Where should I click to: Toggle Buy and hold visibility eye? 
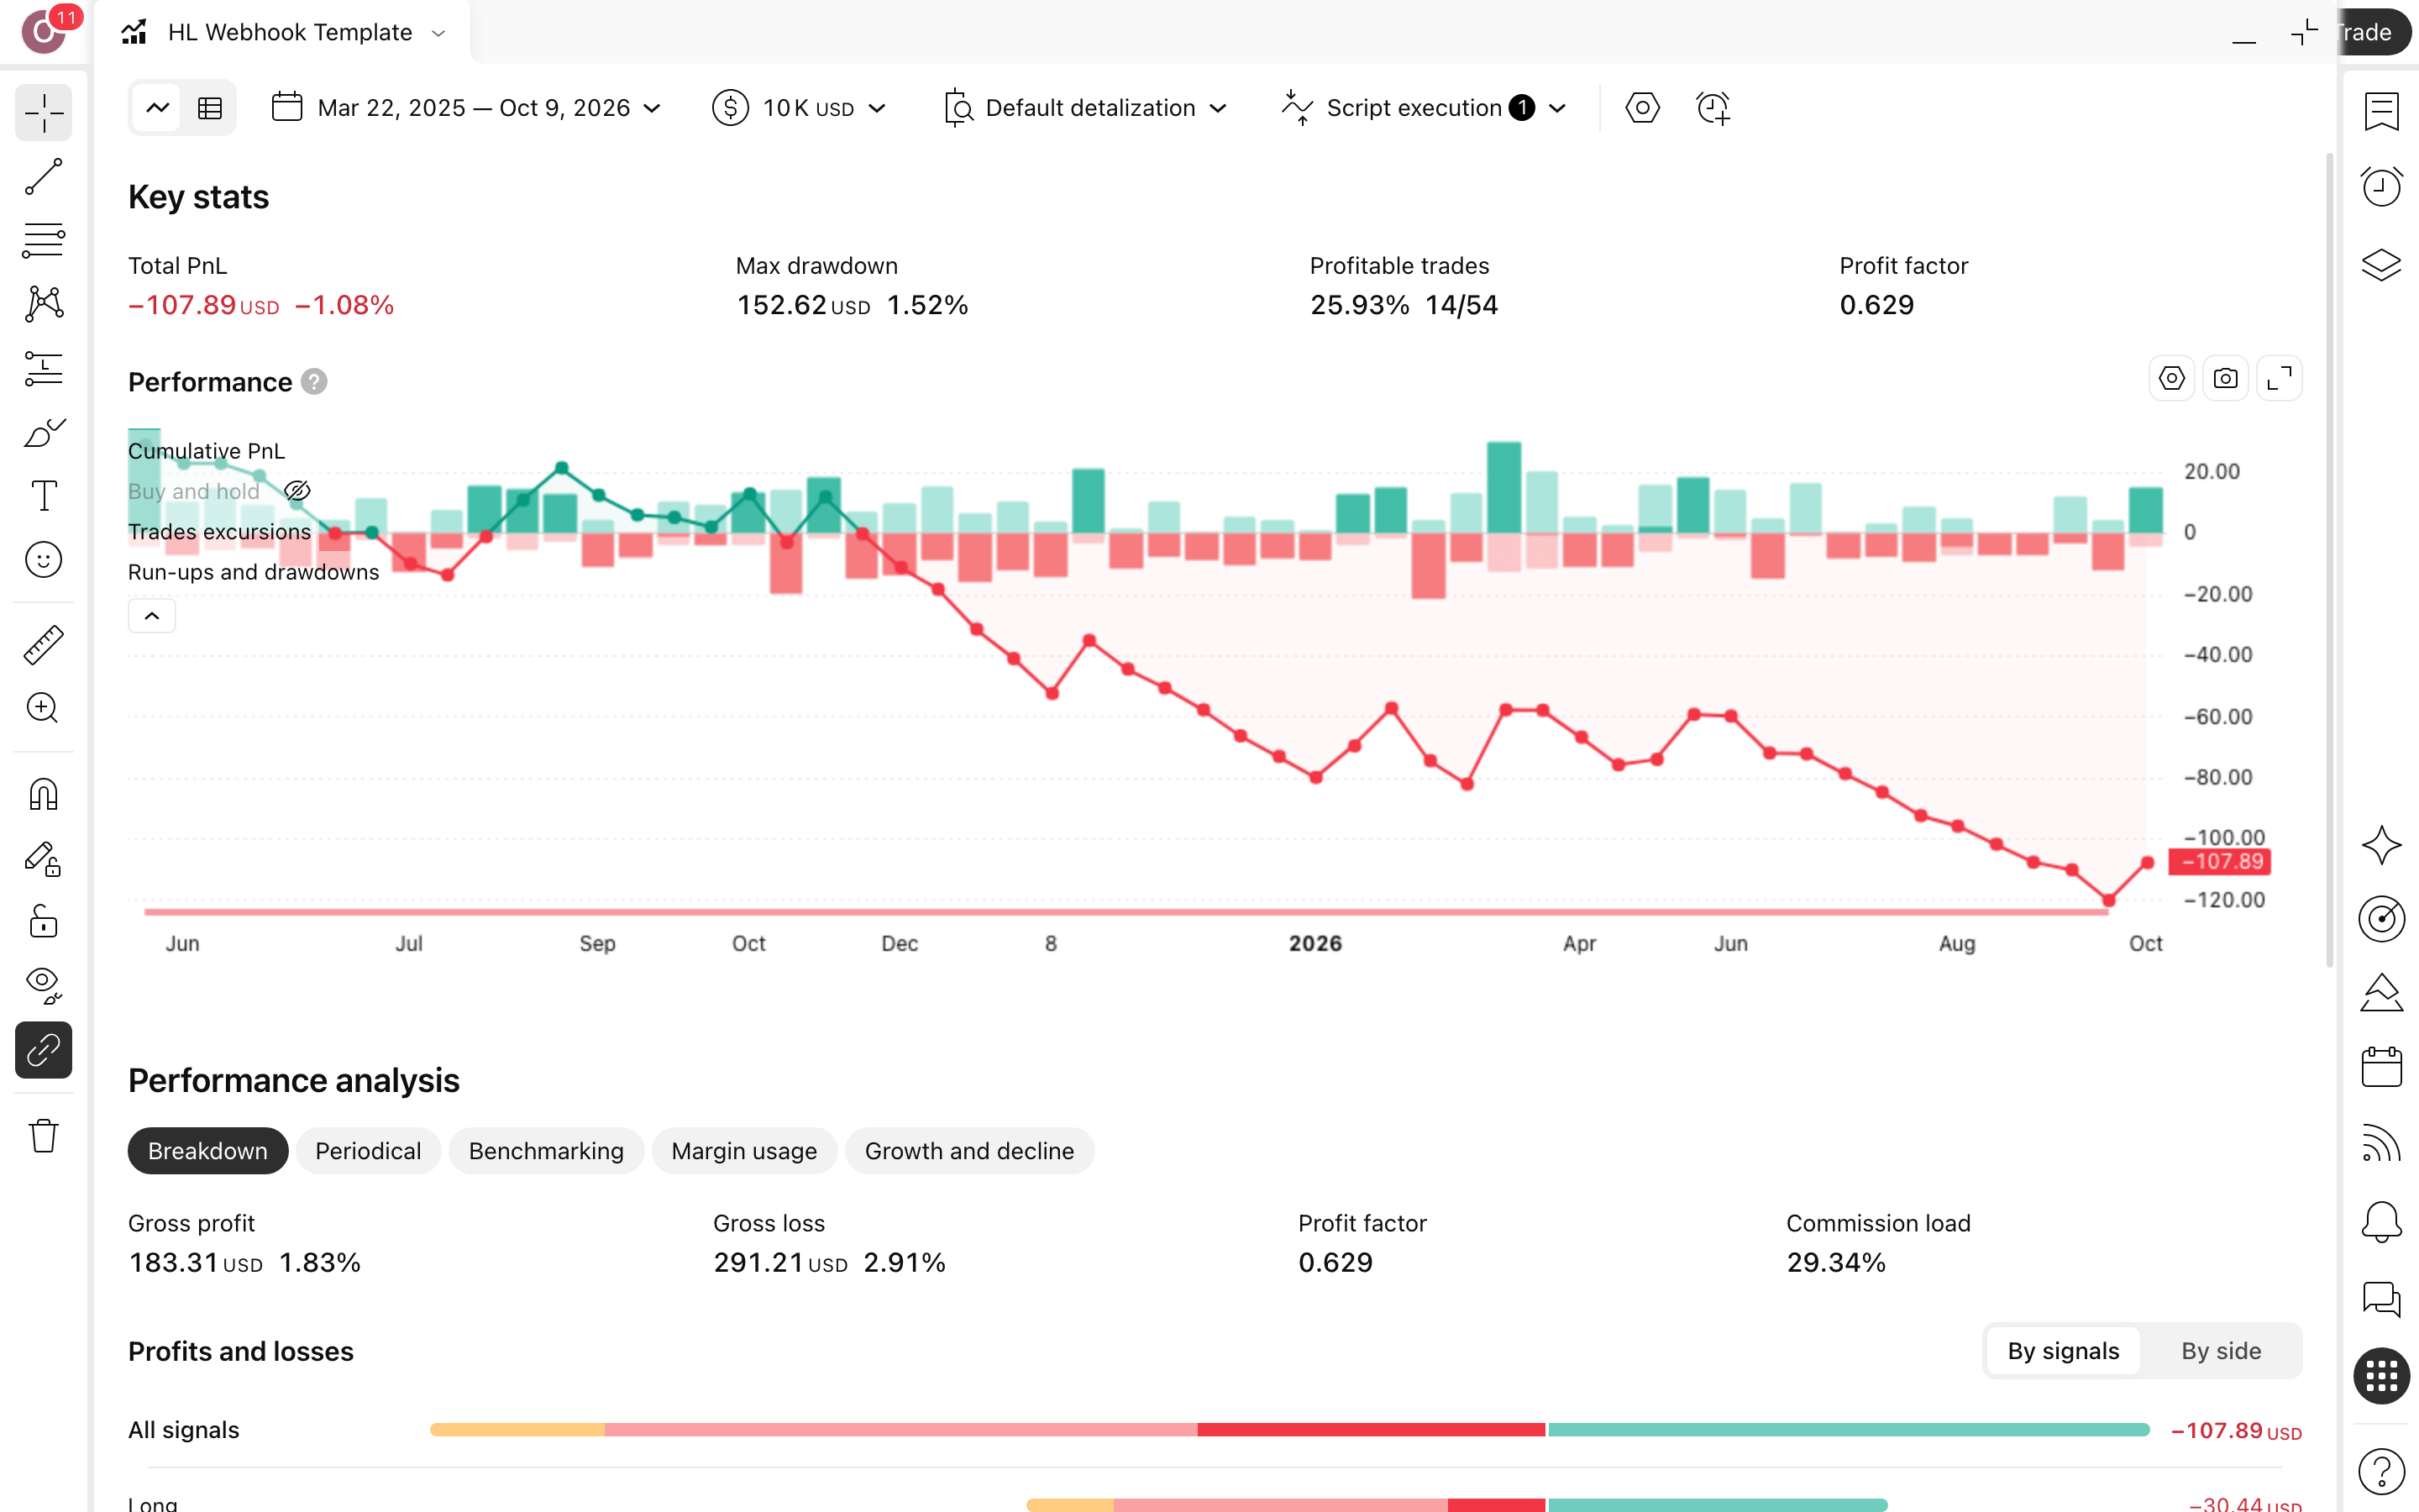pos(296,491)
